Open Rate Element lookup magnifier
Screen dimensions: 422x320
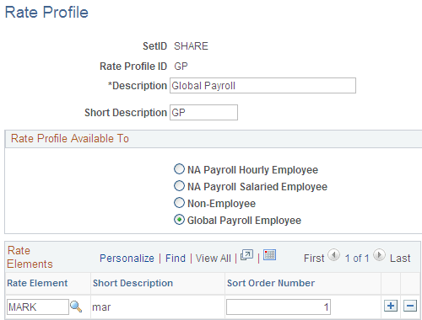76,307
